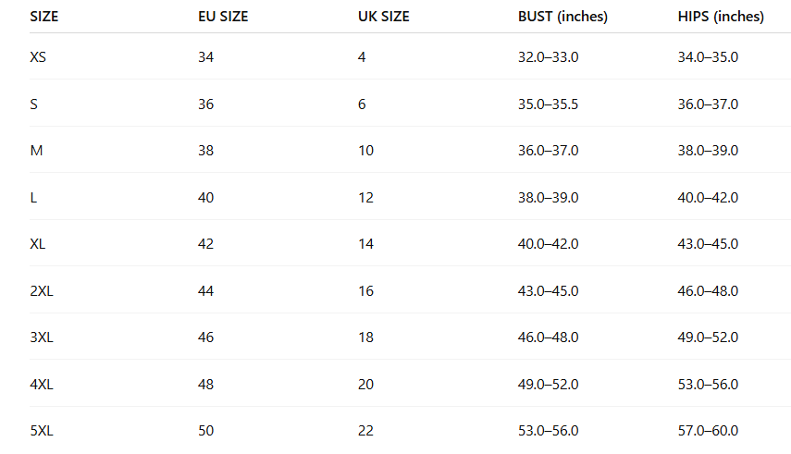Select the HIPS (inches) column header

(x=721, y=17)
